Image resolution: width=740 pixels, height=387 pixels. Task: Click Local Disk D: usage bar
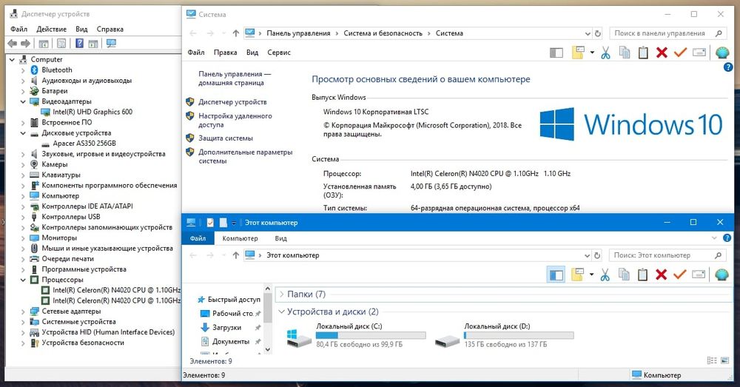point(519,335)
